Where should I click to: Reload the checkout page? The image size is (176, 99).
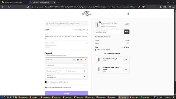click(9, 7)
